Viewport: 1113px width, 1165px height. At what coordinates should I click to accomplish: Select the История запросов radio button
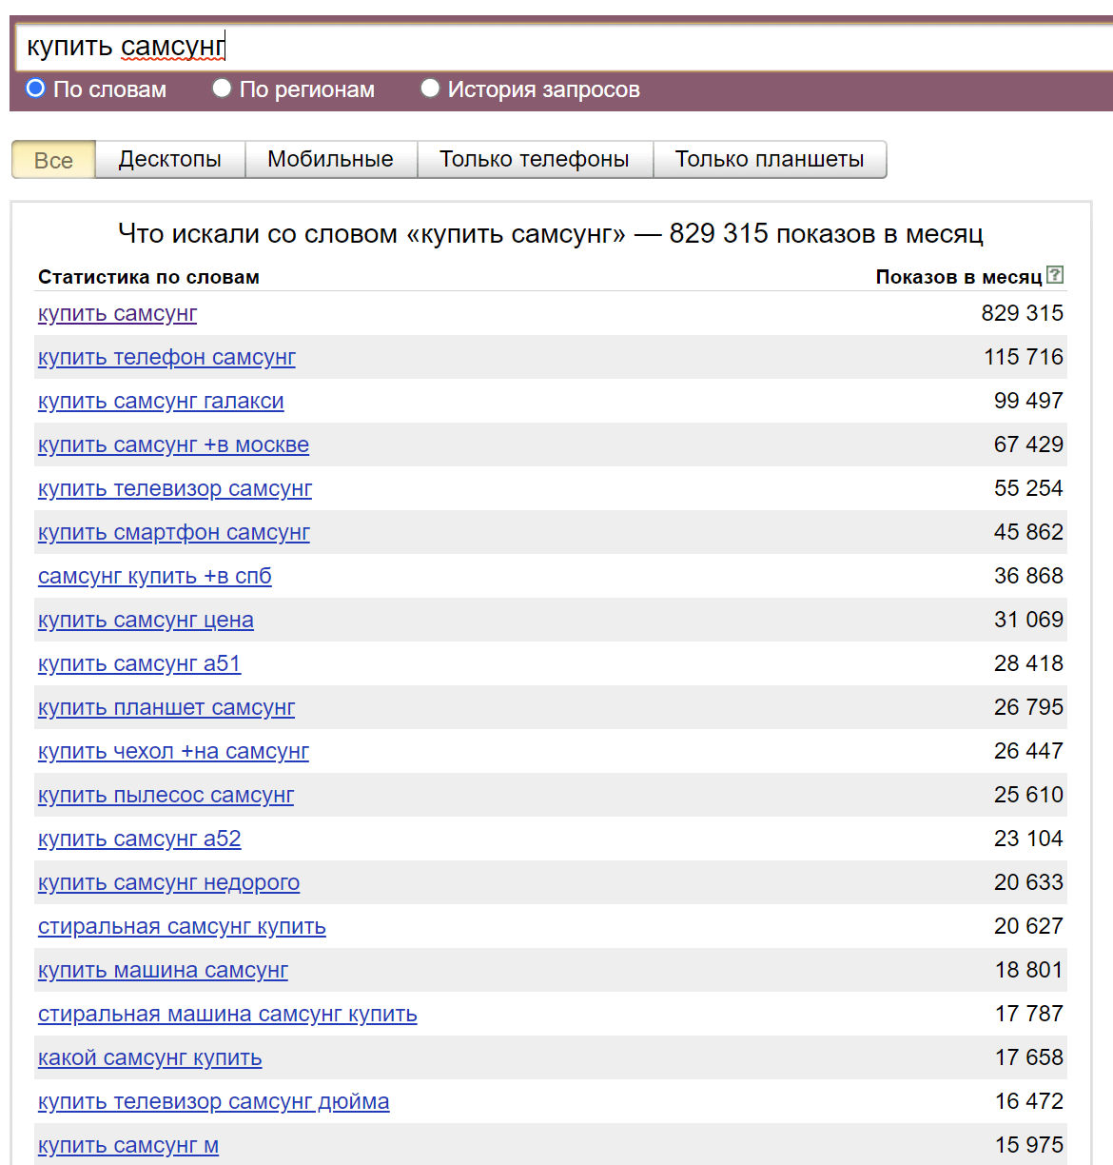click(430, 89)
